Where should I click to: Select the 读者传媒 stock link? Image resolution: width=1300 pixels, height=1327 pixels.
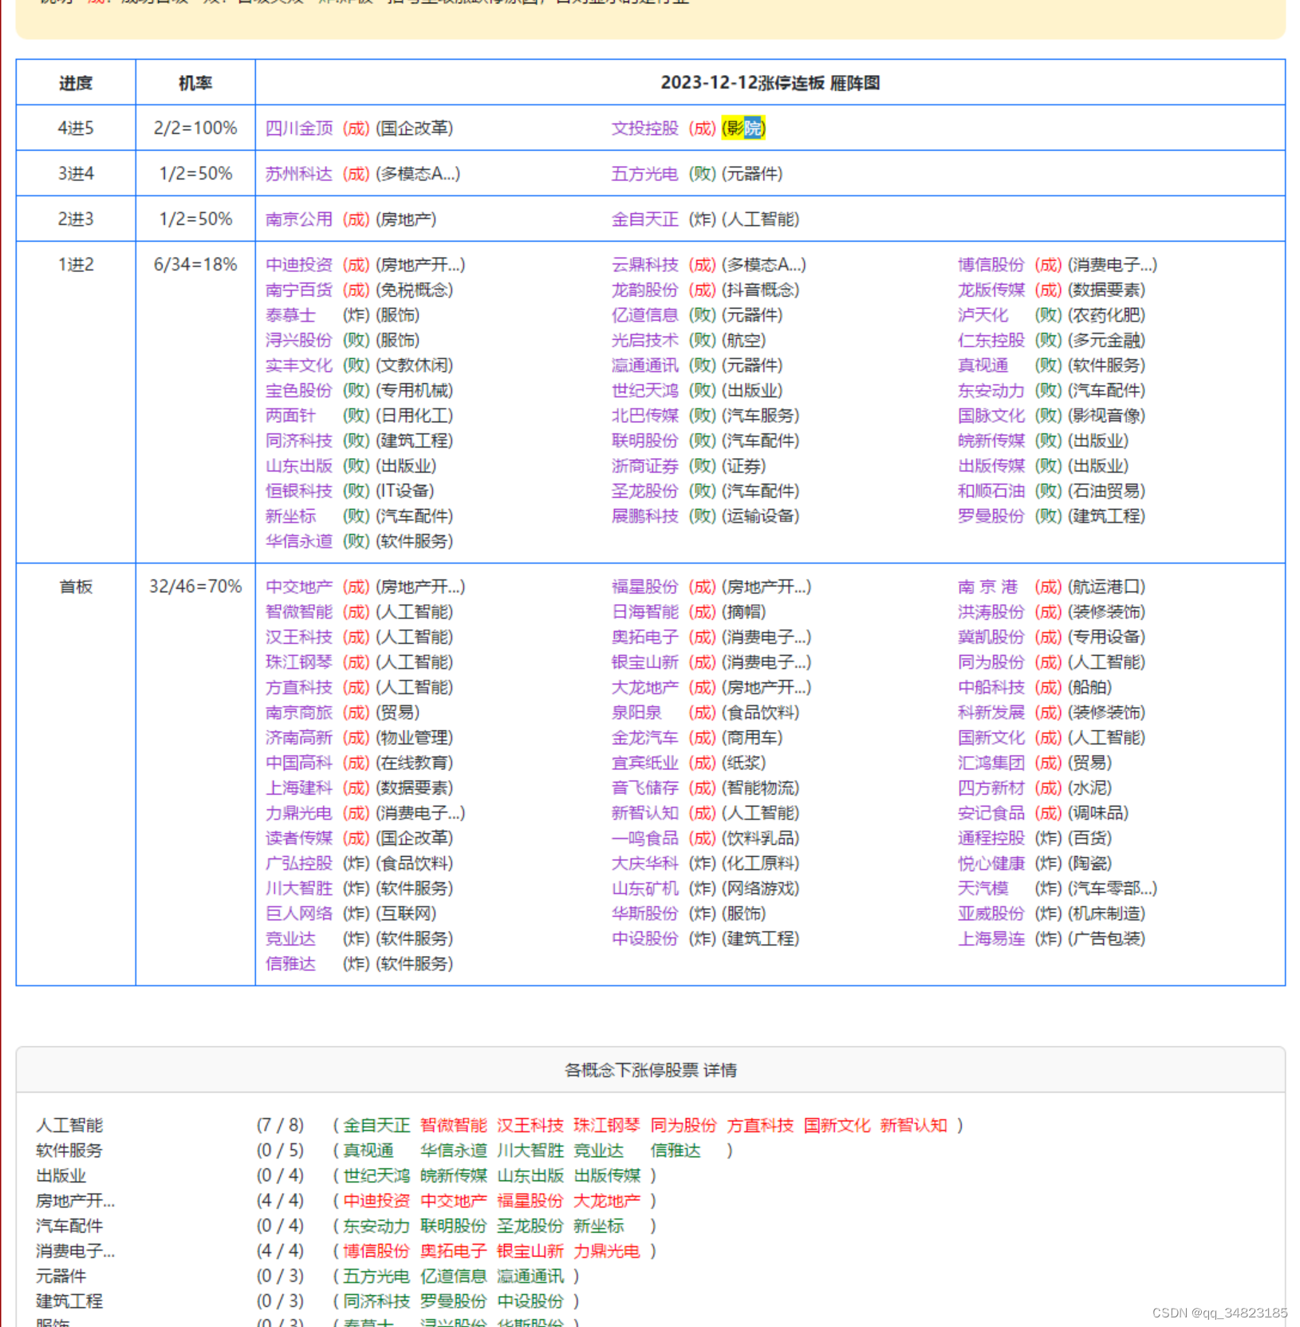299,839
